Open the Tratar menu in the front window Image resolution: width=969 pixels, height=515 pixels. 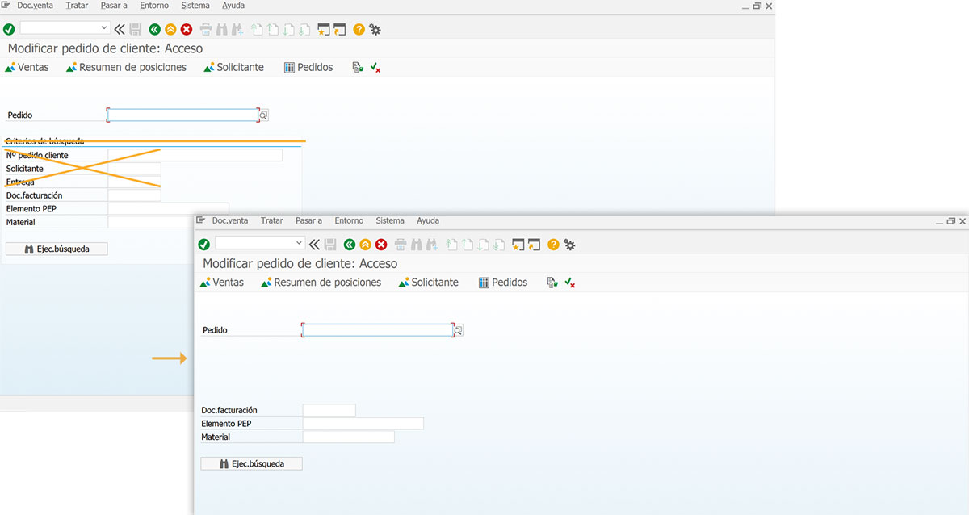pos(272,220)
